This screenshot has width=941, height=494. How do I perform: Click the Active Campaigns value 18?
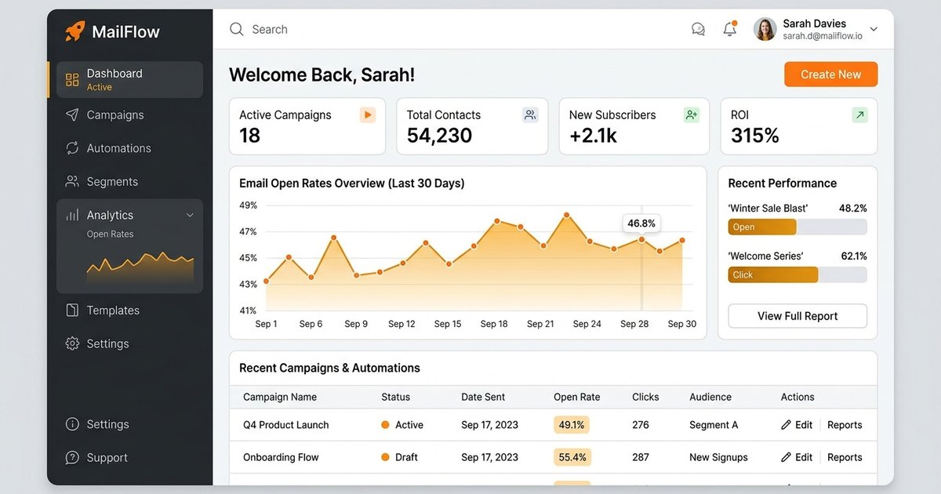249,136
